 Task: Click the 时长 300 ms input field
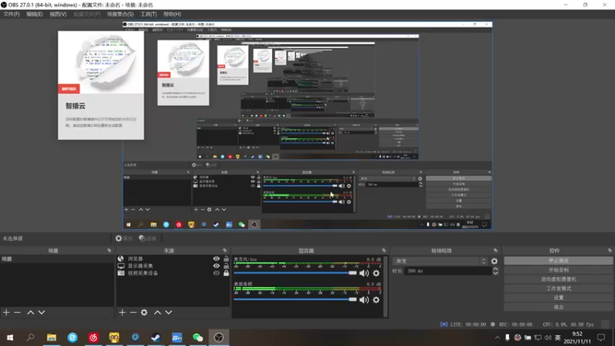pos(447,271)
